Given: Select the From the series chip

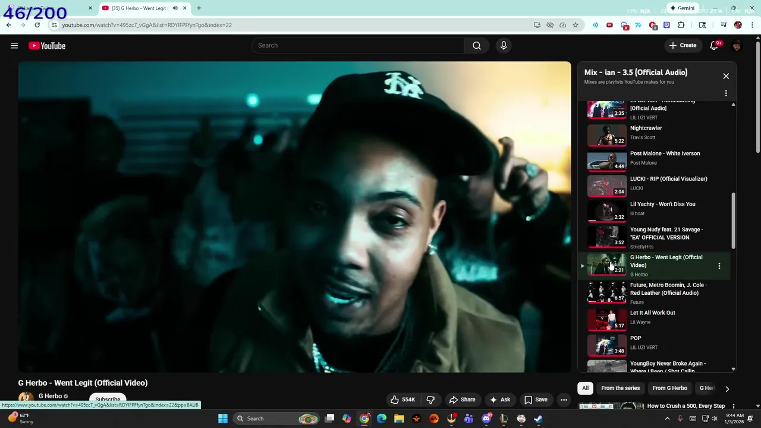Looking at the screenshot, I should 620,388.
